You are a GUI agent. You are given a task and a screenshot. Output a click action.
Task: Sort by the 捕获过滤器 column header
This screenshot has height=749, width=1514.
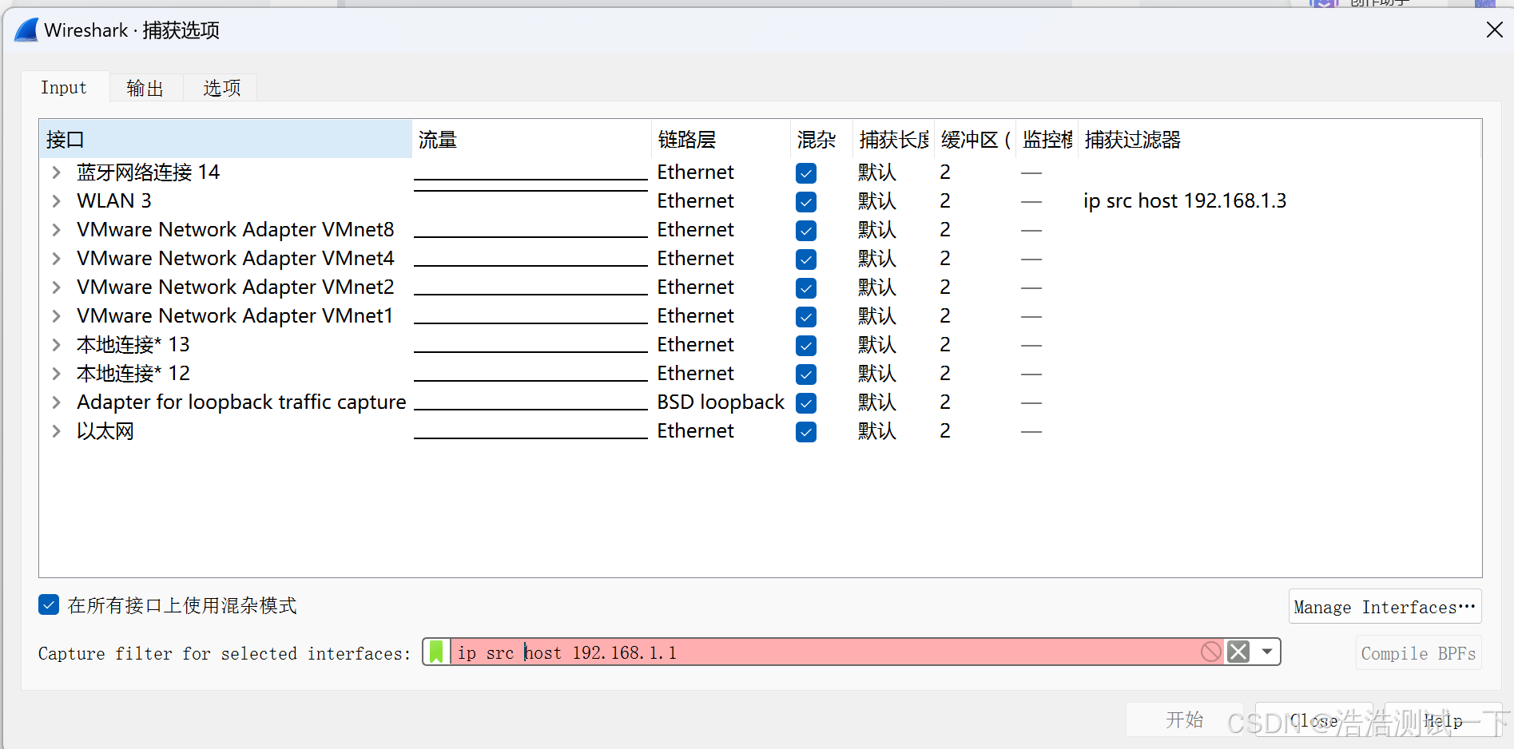(1278, 140)
